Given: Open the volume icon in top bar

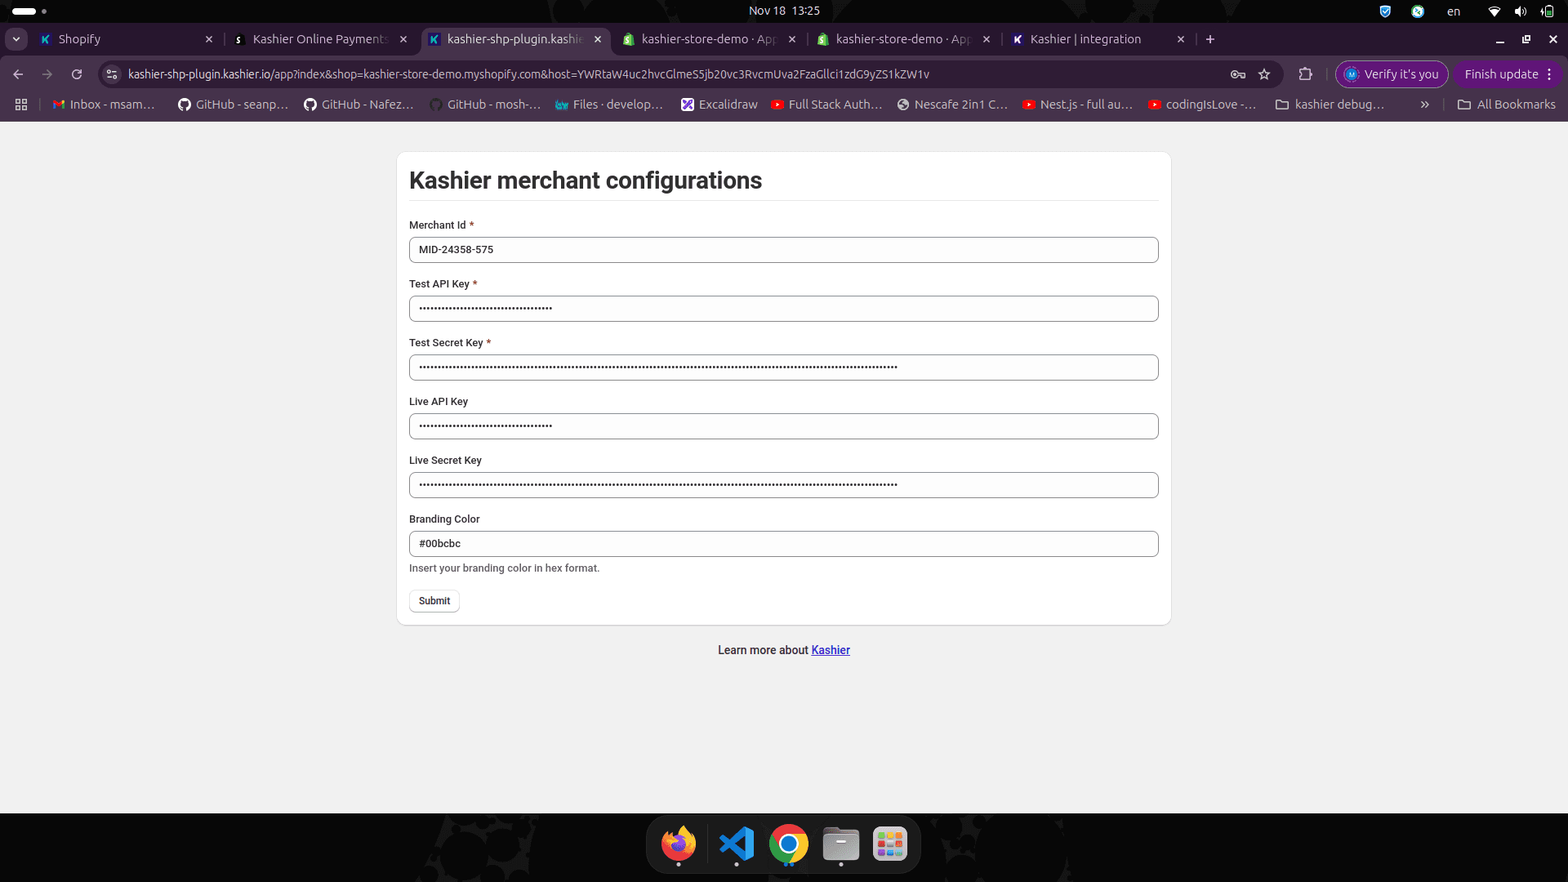Looking at the screenshot, I should pyautogui.click(x=1520, y=11).
